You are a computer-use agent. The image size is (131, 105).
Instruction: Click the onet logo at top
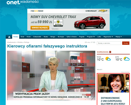(13, 2)
